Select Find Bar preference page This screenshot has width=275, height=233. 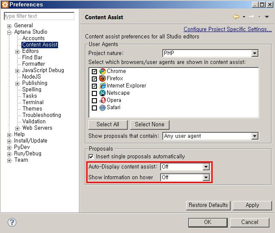[32, 58]
